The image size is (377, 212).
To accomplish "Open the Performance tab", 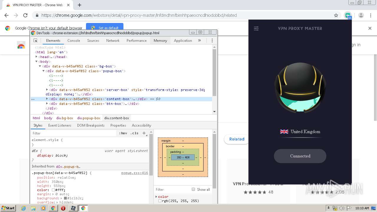I will coord(137,41).
